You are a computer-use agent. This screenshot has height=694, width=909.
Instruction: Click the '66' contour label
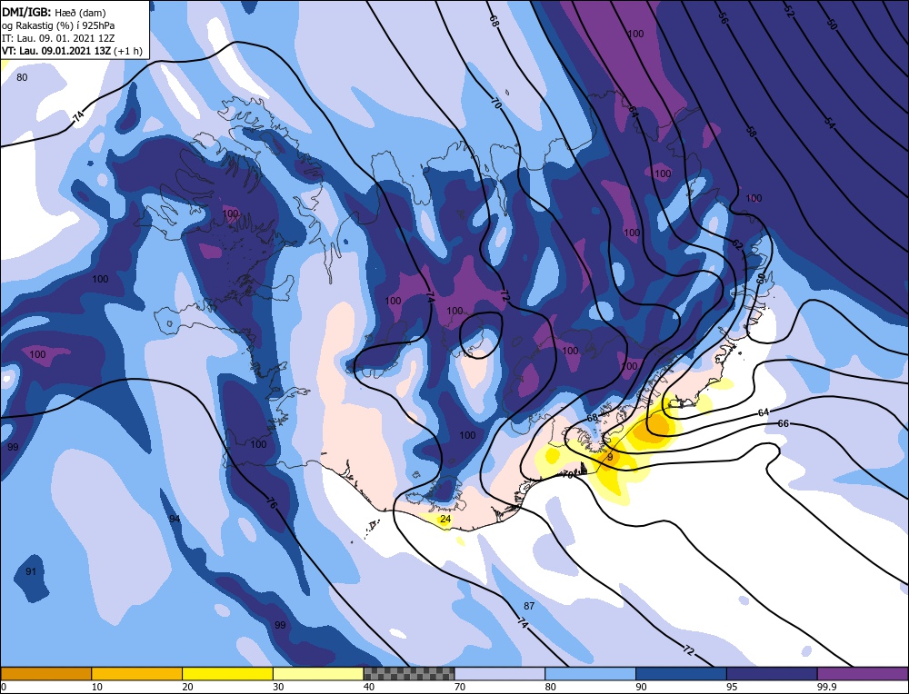click(x=783, y=423)
